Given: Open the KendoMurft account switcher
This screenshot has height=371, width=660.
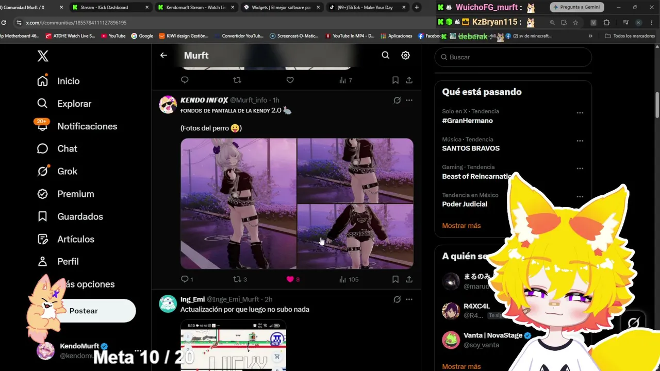Looking at the screenshot, I should 85,350.
